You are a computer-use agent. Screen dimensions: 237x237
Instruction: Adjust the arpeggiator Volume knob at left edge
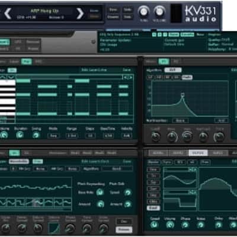(4, 135)
